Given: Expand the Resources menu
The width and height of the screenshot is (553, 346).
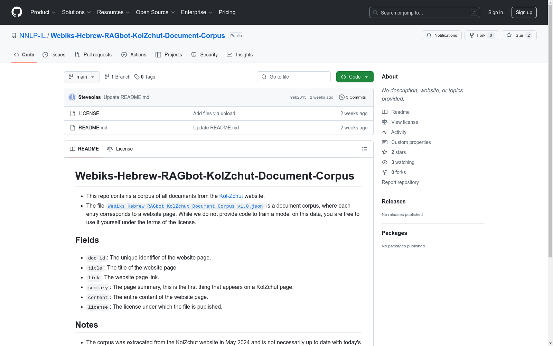Looking at the screenshot, I should (x=113, y=12).
